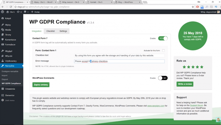Click the Checkbox text input field
This screenshot has width=221, height=125.
tap(119, 56)
